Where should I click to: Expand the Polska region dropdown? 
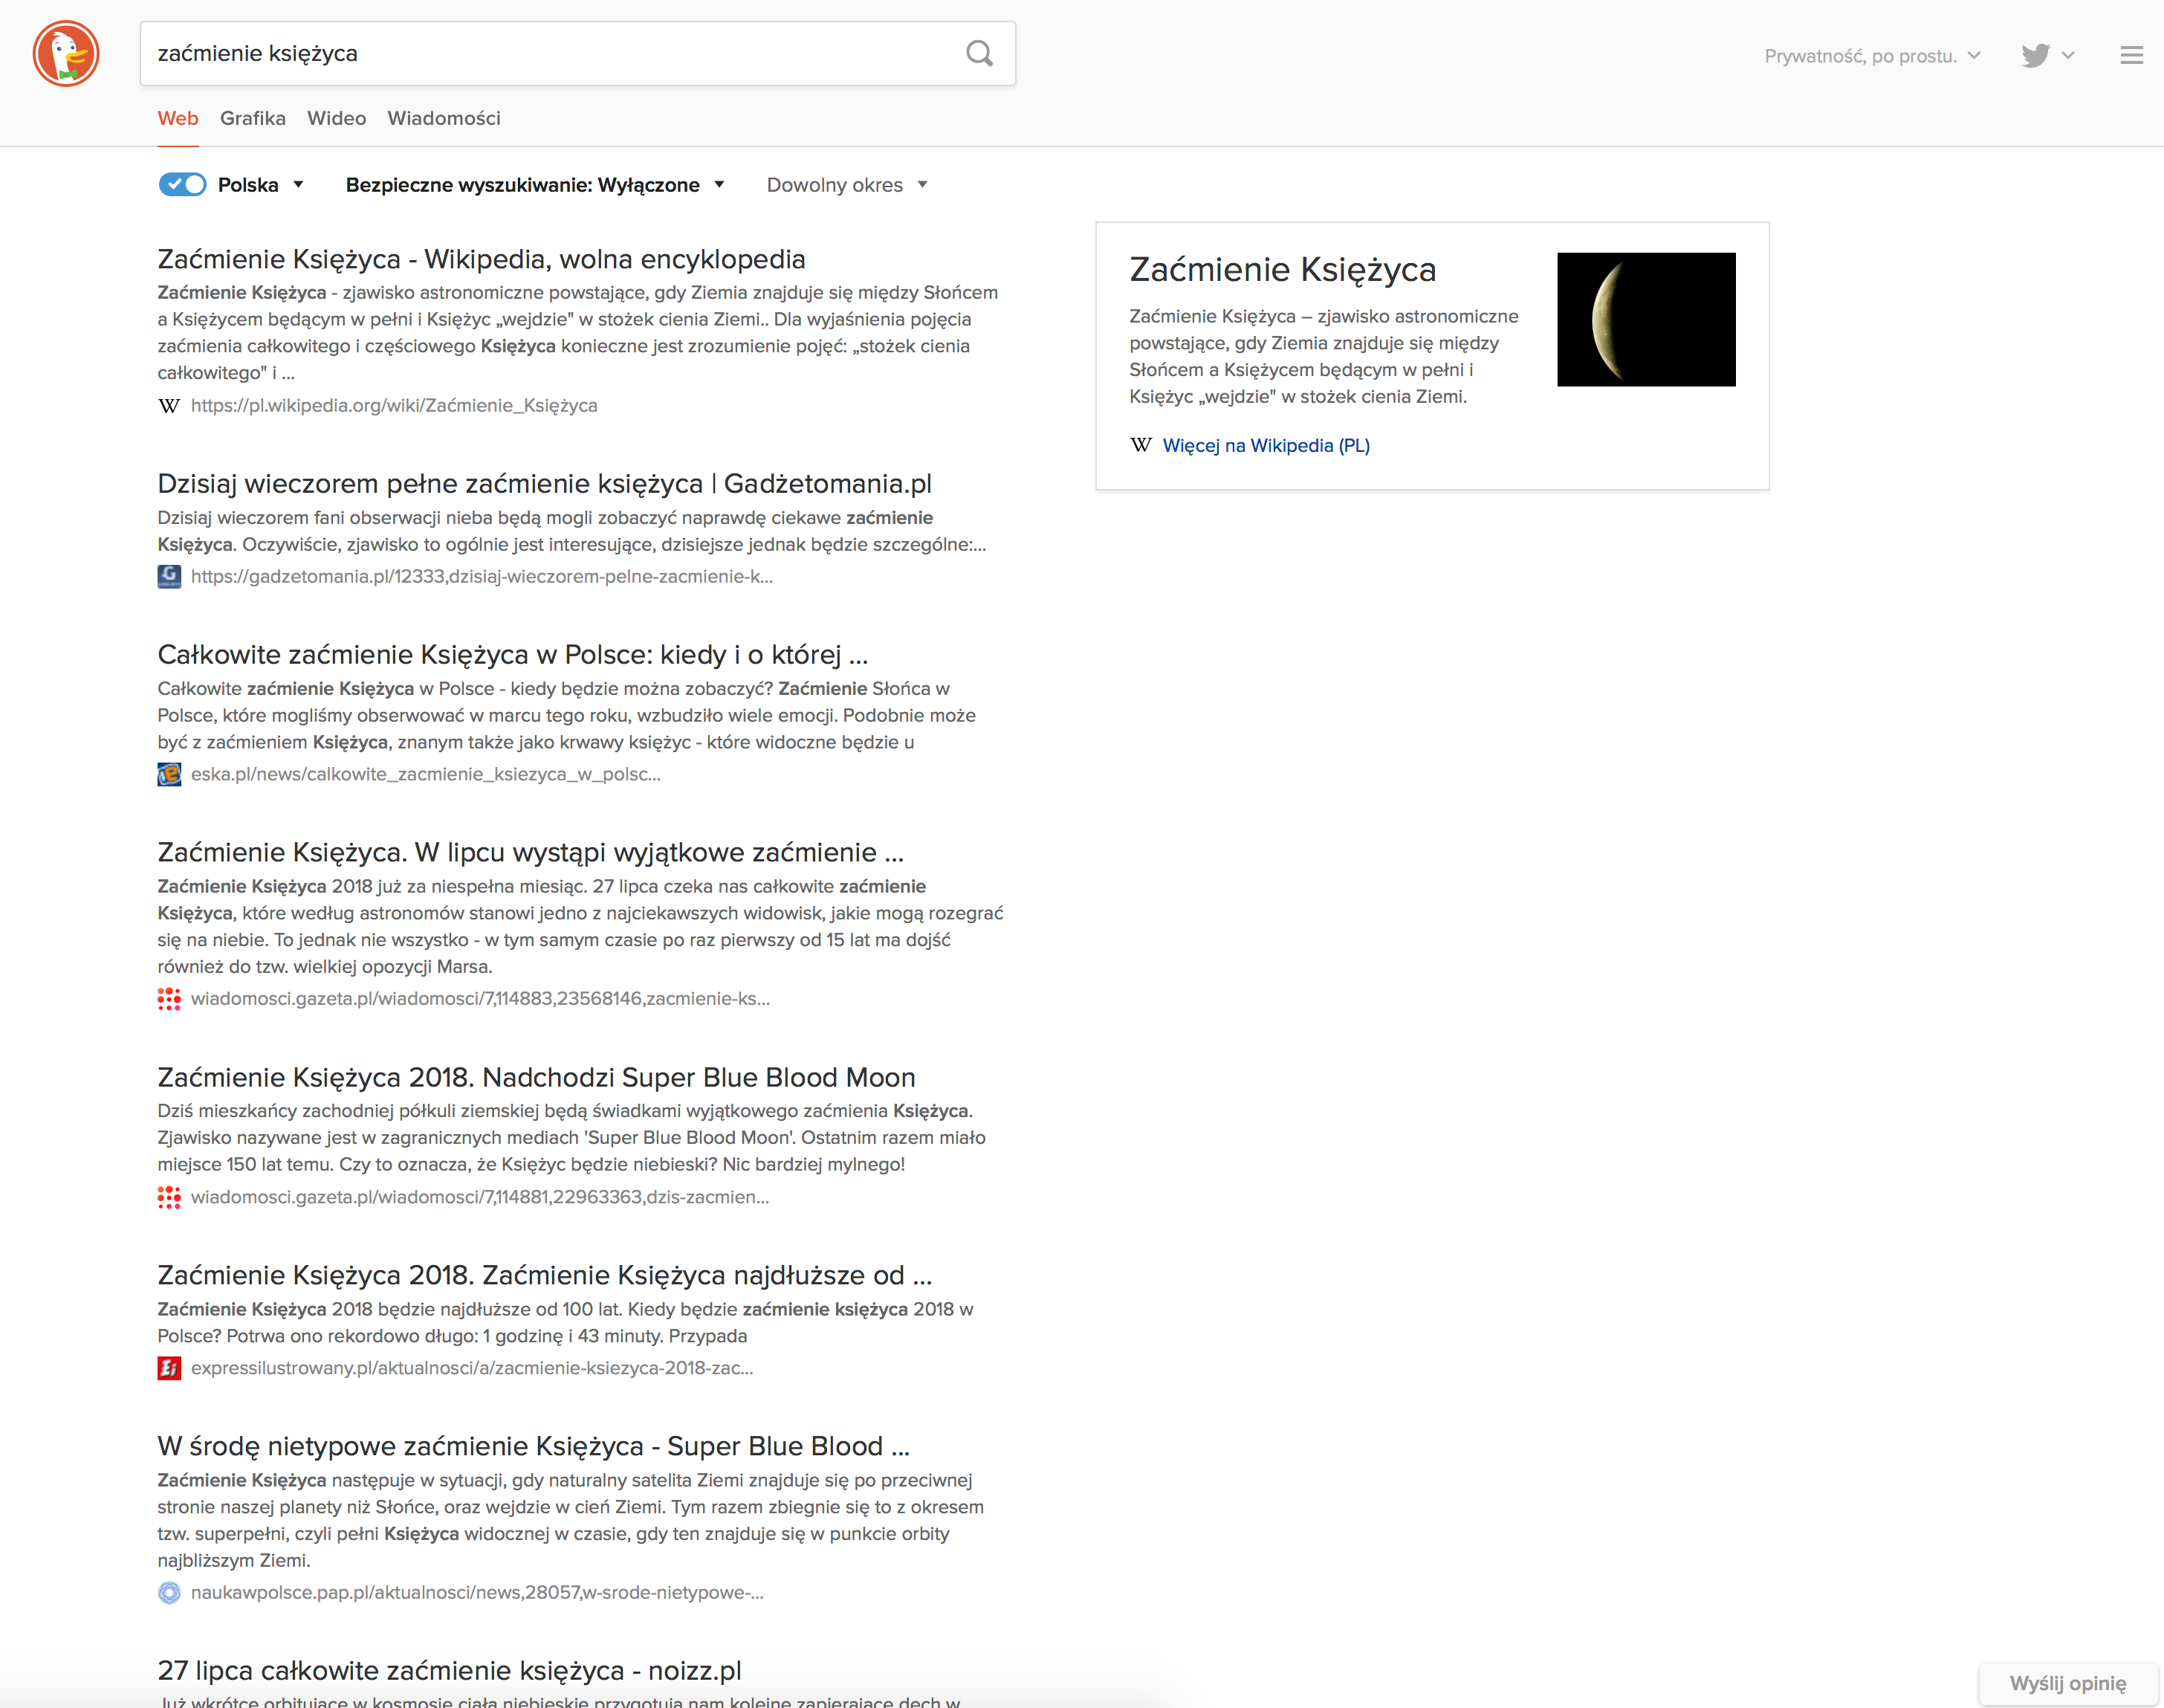261,185
